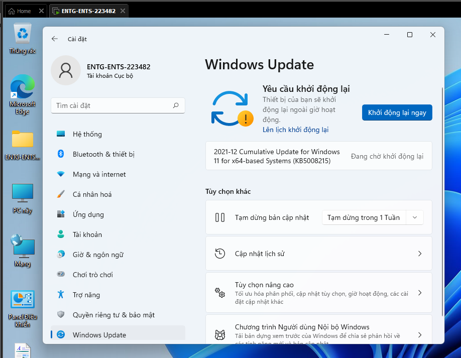Click the search magnifier in Tìm cài đặt
Screen dimensions: 461x358
pyautogui.click(x=176, y=105)
